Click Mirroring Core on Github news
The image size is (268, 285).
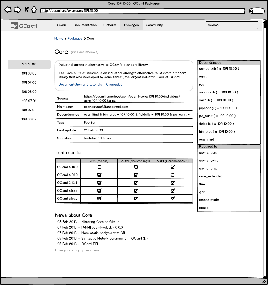(x=100, y=222)
